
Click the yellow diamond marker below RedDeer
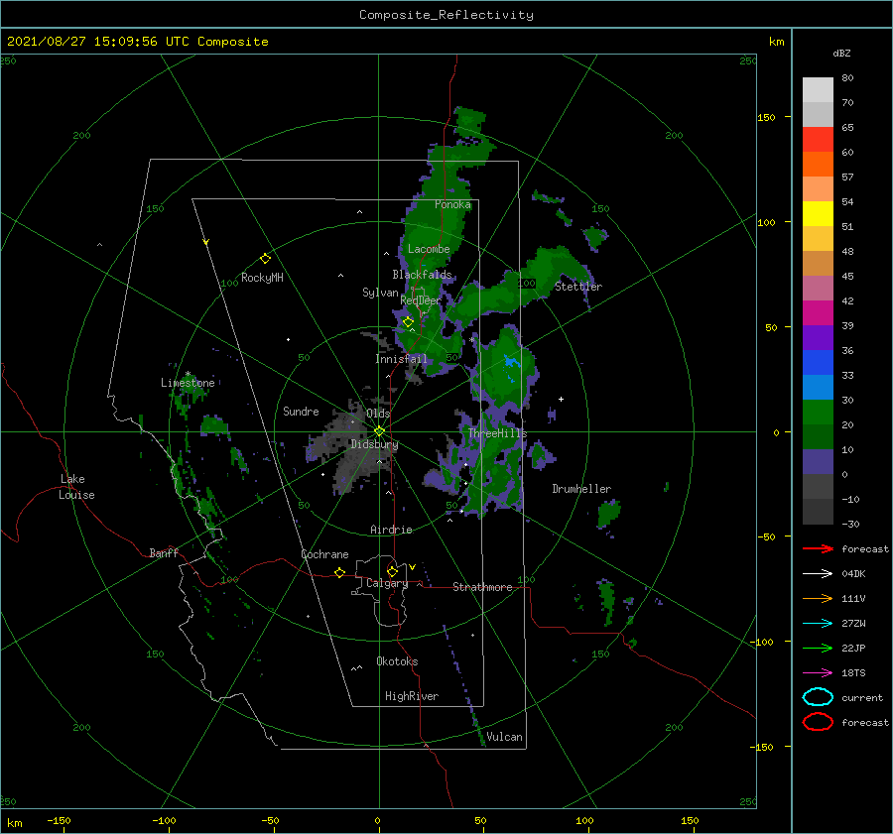[408, 322]
